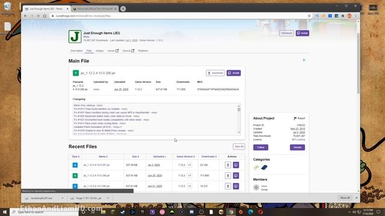
Task: Open the main file name link
Action: click(x=98, y=73)
